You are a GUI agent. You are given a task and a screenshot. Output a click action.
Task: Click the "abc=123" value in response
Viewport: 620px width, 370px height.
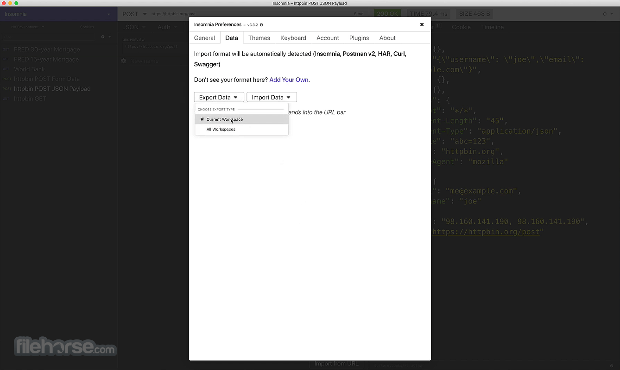[x=472, y=141]
